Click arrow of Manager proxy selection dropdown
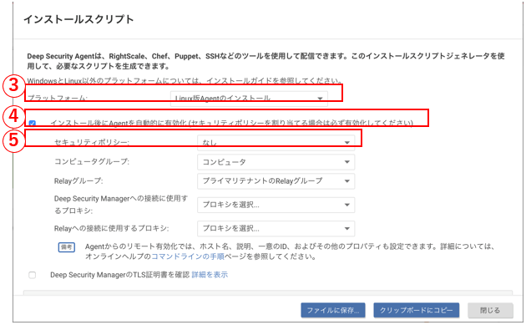This screenshot has width=526, height=325. (x=346, y=206)
